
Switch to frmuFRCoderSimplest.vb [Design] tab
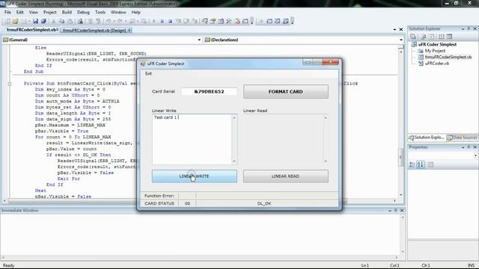point(96,30)
